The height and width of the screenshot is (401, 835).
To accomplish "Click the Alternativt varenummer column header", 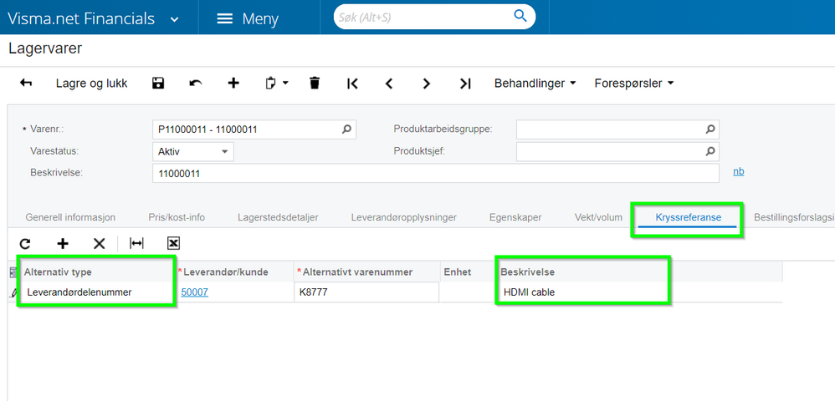I will click(357, 272).
